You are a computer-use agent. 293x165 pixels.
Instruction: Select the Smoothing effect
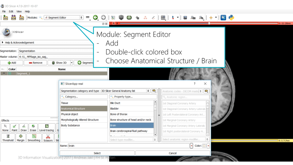click(x=34, y=138)
